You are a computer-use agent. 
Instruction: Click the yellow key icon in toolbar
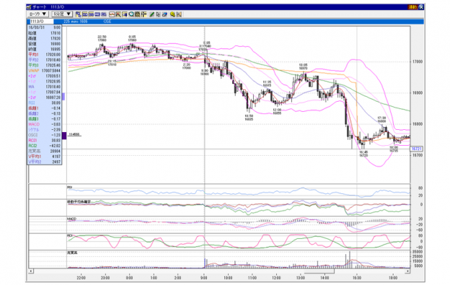(173, 14)
